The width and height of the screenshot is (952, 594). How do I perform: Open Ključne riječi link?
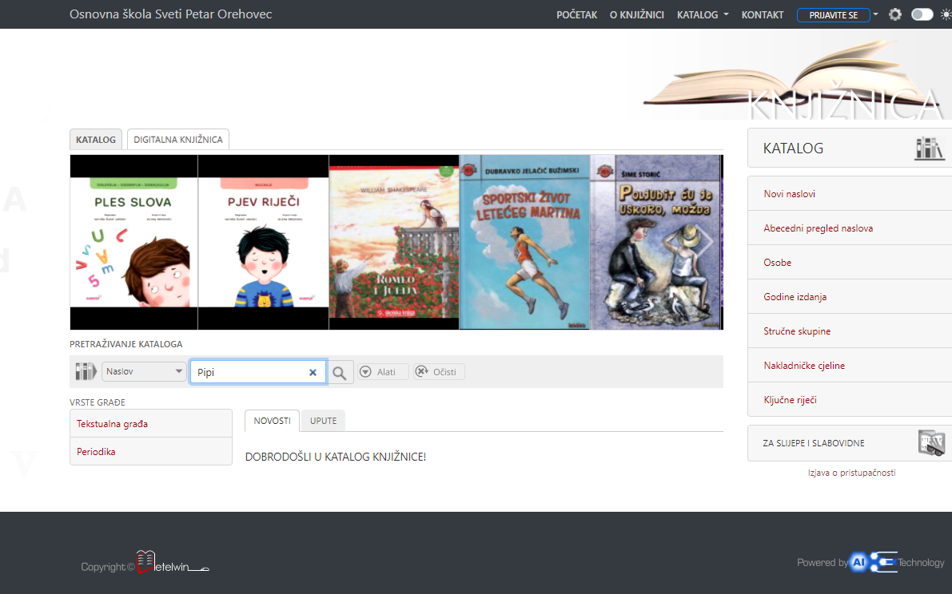790,400
